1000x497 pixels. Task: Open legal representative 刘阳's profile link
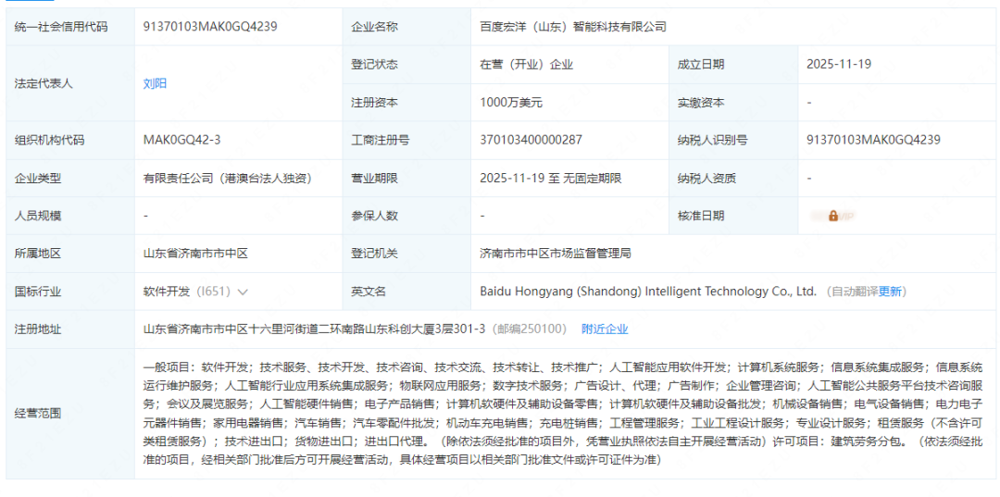pos(155,83)
